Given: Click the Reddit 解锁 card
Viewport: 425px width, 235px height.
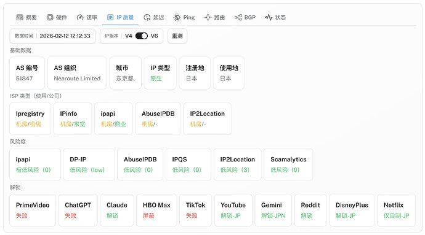Looking at the screenshot, I should (310, 210).
